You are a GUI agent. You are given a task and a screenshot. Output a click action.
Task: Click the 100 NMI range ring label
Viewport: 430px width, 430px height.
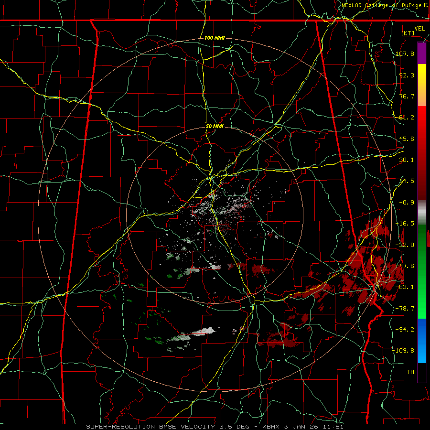click(215, 38)
